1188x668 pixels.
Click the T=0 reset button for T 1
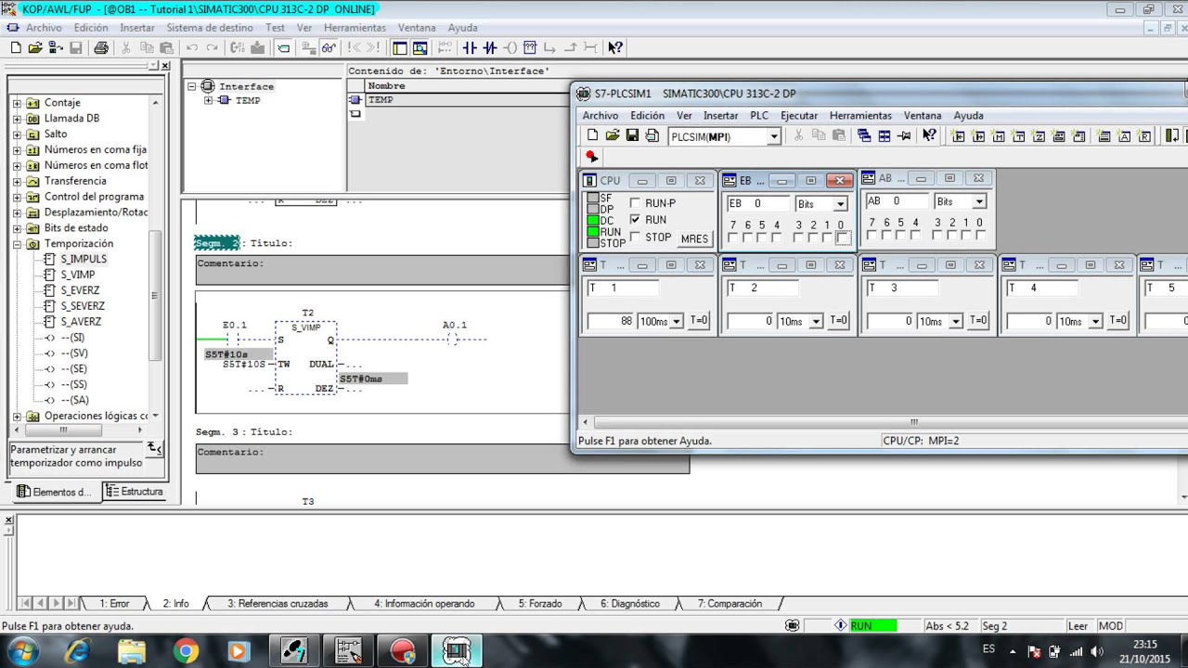pos(699,321)
